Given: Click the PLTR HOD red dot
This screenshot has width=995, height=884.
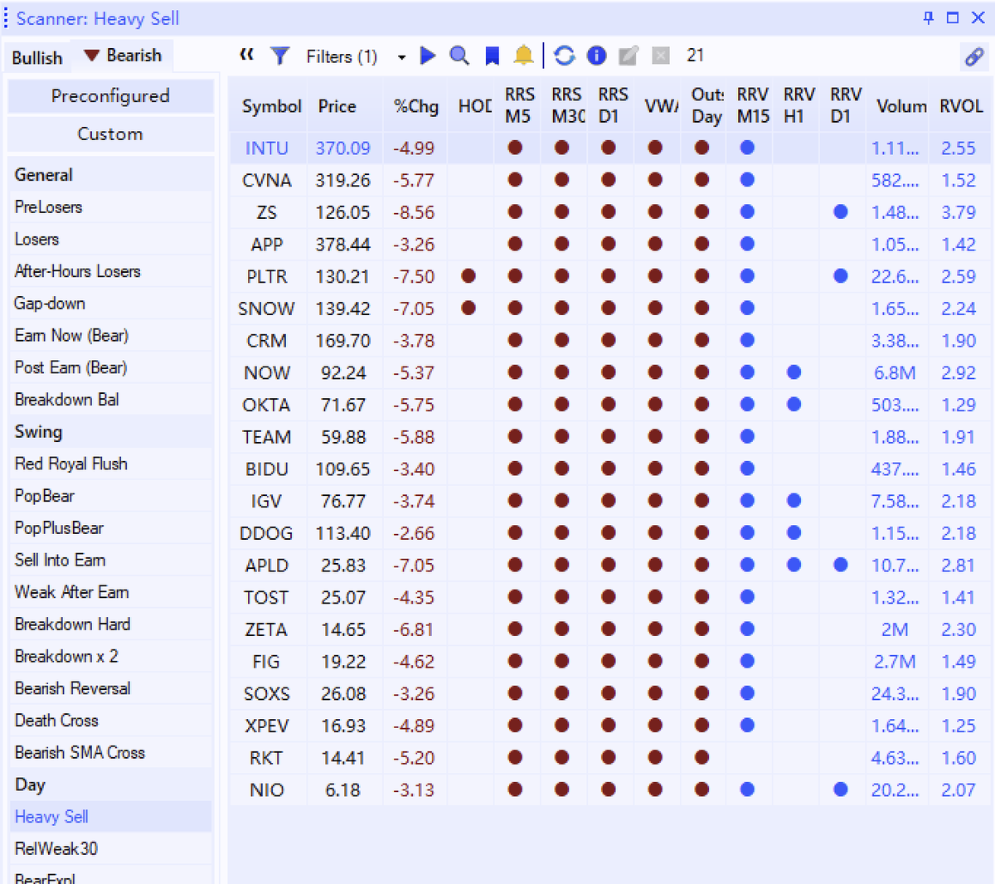Looking at the screenshot, I should point(468,275).
